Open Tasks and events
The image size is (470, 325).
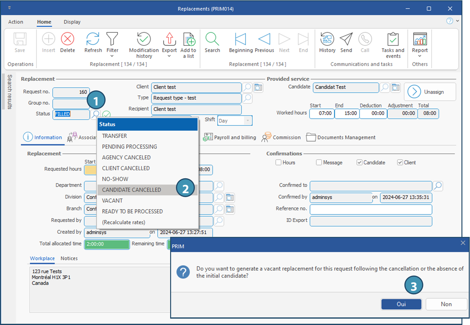point(393,39)
